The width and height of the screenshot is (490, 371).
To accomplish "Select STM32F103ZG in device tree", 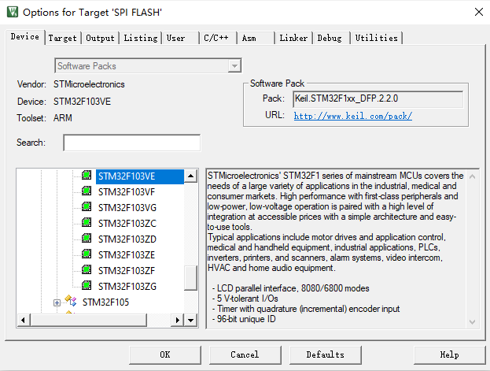I will [127, 287].
